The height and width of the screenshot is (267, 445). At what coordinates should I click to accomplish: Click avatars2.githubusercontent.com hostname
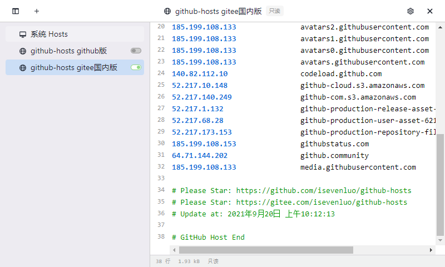click(x=365, y=27)
